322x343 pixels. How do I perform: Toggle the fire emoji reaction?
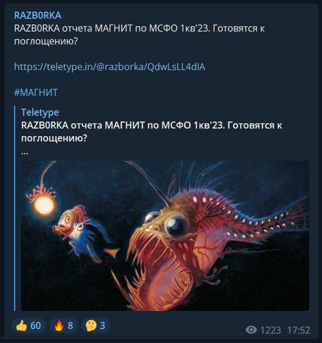tap(58, 326)
